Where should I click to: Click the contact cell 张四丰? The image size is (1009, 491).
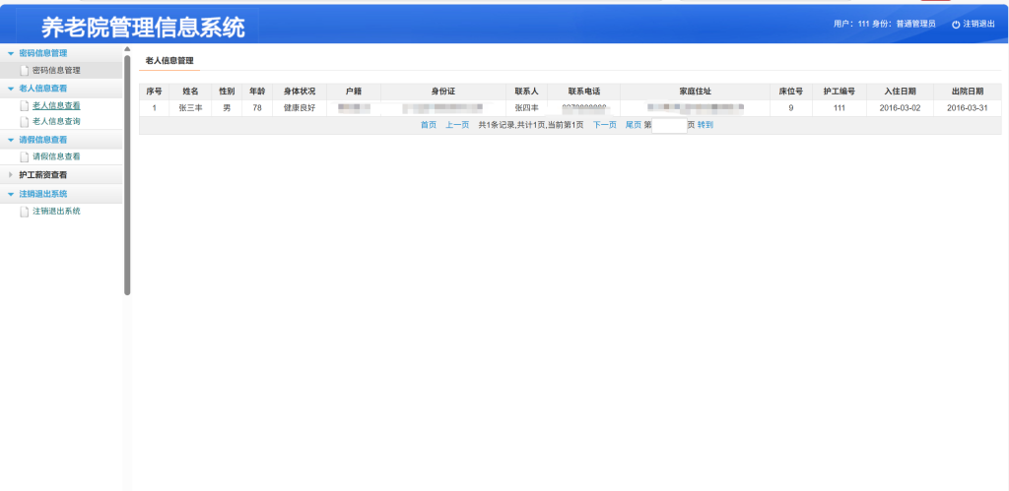526,108
